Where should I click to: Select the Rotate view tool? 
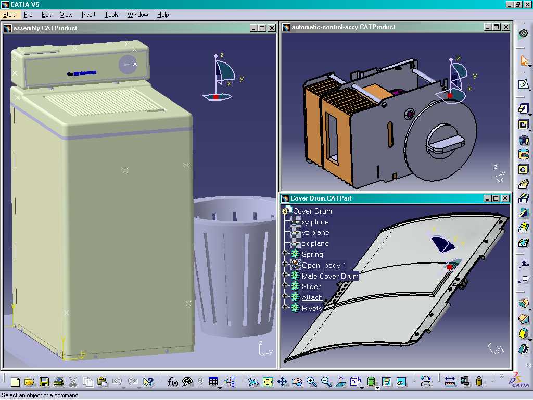click(x=297, y=382)
